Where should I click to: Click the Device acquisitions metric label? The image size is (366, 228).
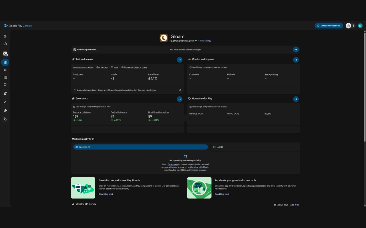point(82,112)
